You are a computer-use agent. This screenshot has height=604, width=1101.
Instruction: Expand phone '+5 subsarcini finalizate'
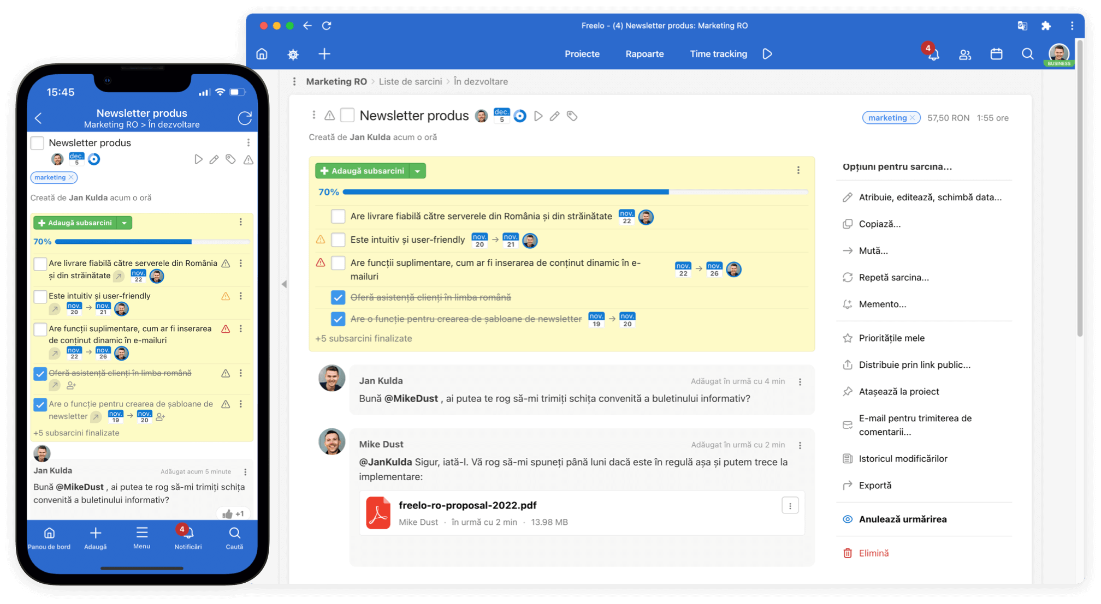point(76,433)
